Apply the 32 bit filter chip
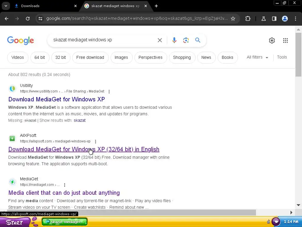This screenshot has width=302, height=227. (61, 58)
